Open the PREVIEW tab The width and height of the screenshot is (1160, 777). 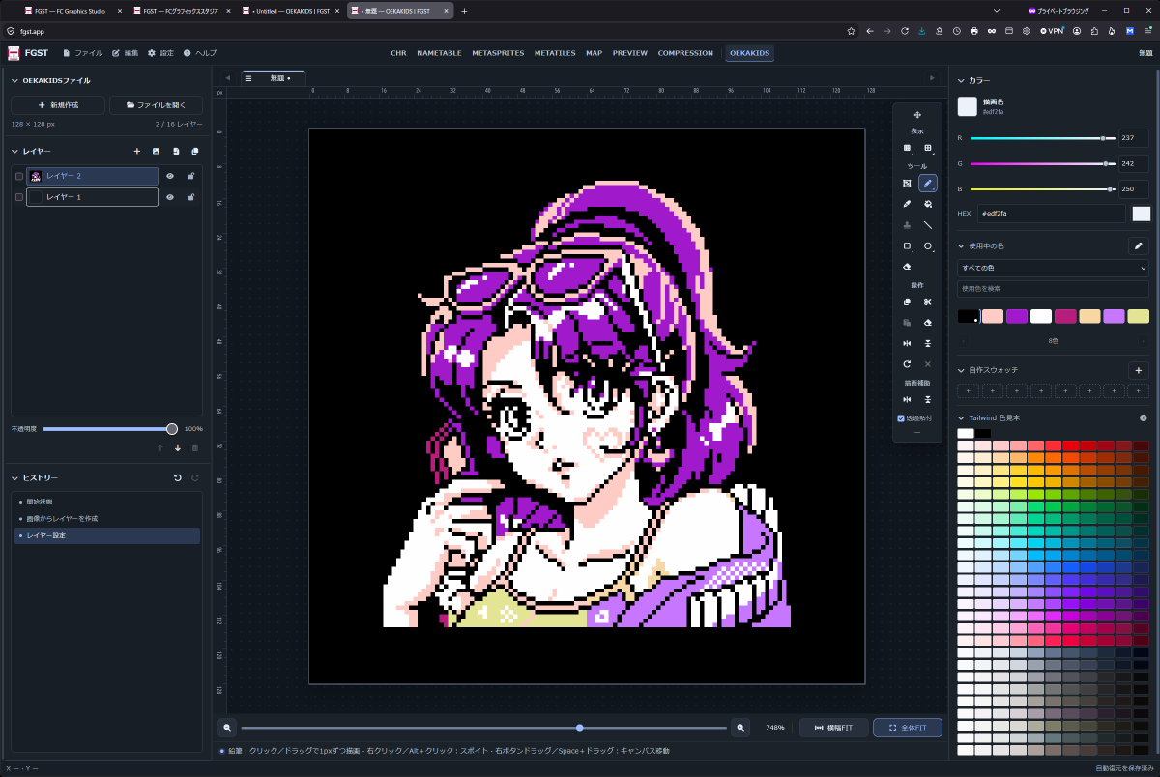coord(630,53)
